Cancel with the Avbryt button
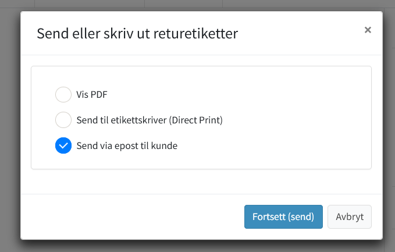The image size is (395, 252). pyautogui.click(x=350, y=216)
